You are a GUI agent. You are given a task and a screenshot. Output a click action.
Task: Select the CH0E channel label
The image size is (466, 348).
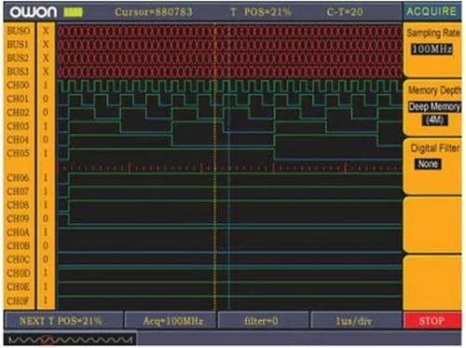coord(18,286)
